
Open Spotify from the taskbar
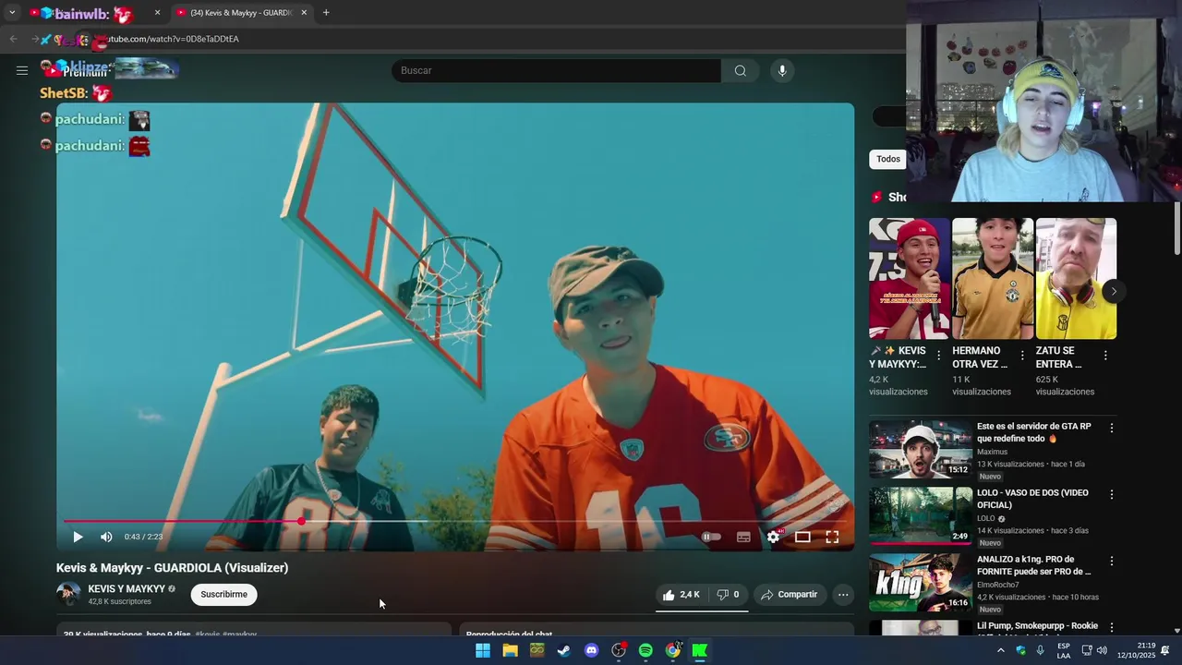click(645, 650)
